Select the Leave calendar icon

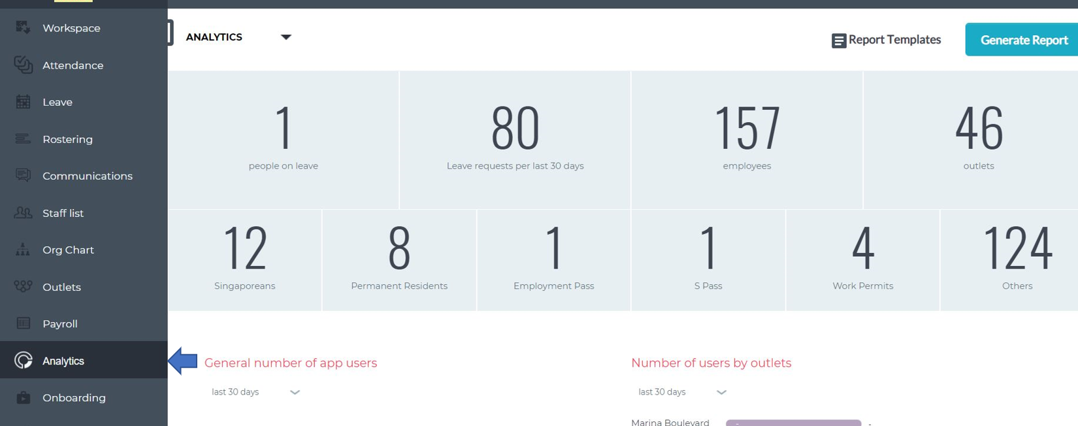pyautogui.click(x=23, y=101)
